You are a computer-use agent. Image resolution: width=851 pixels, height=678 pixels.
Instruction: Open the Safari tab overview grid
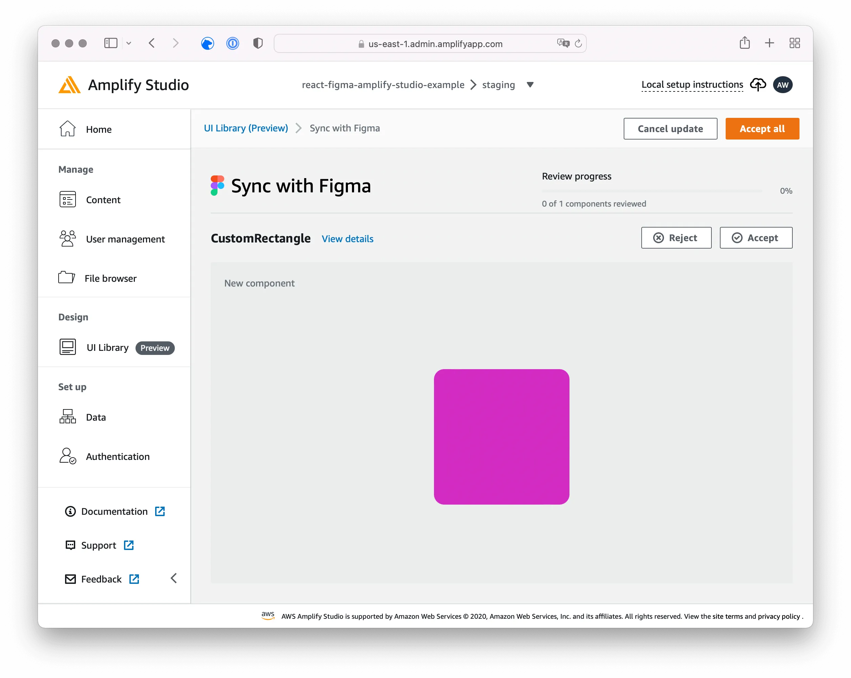(794, 43)
